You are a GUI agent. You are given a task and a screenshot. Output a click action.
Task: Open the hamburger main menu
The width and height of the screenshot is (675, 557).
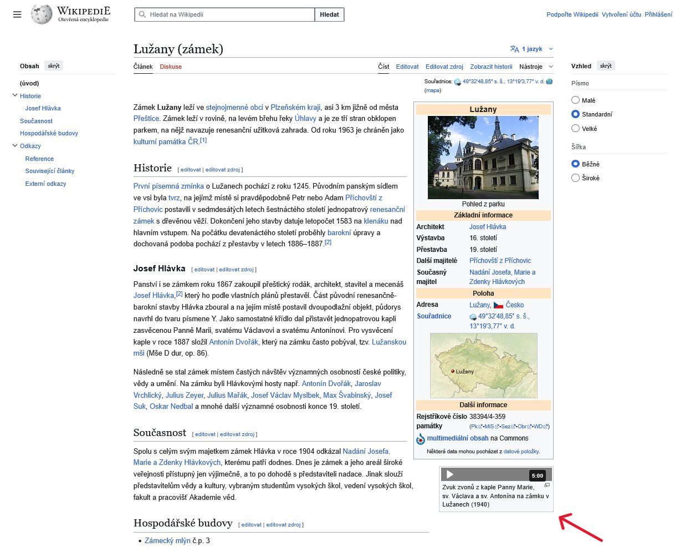pos(17,14)
